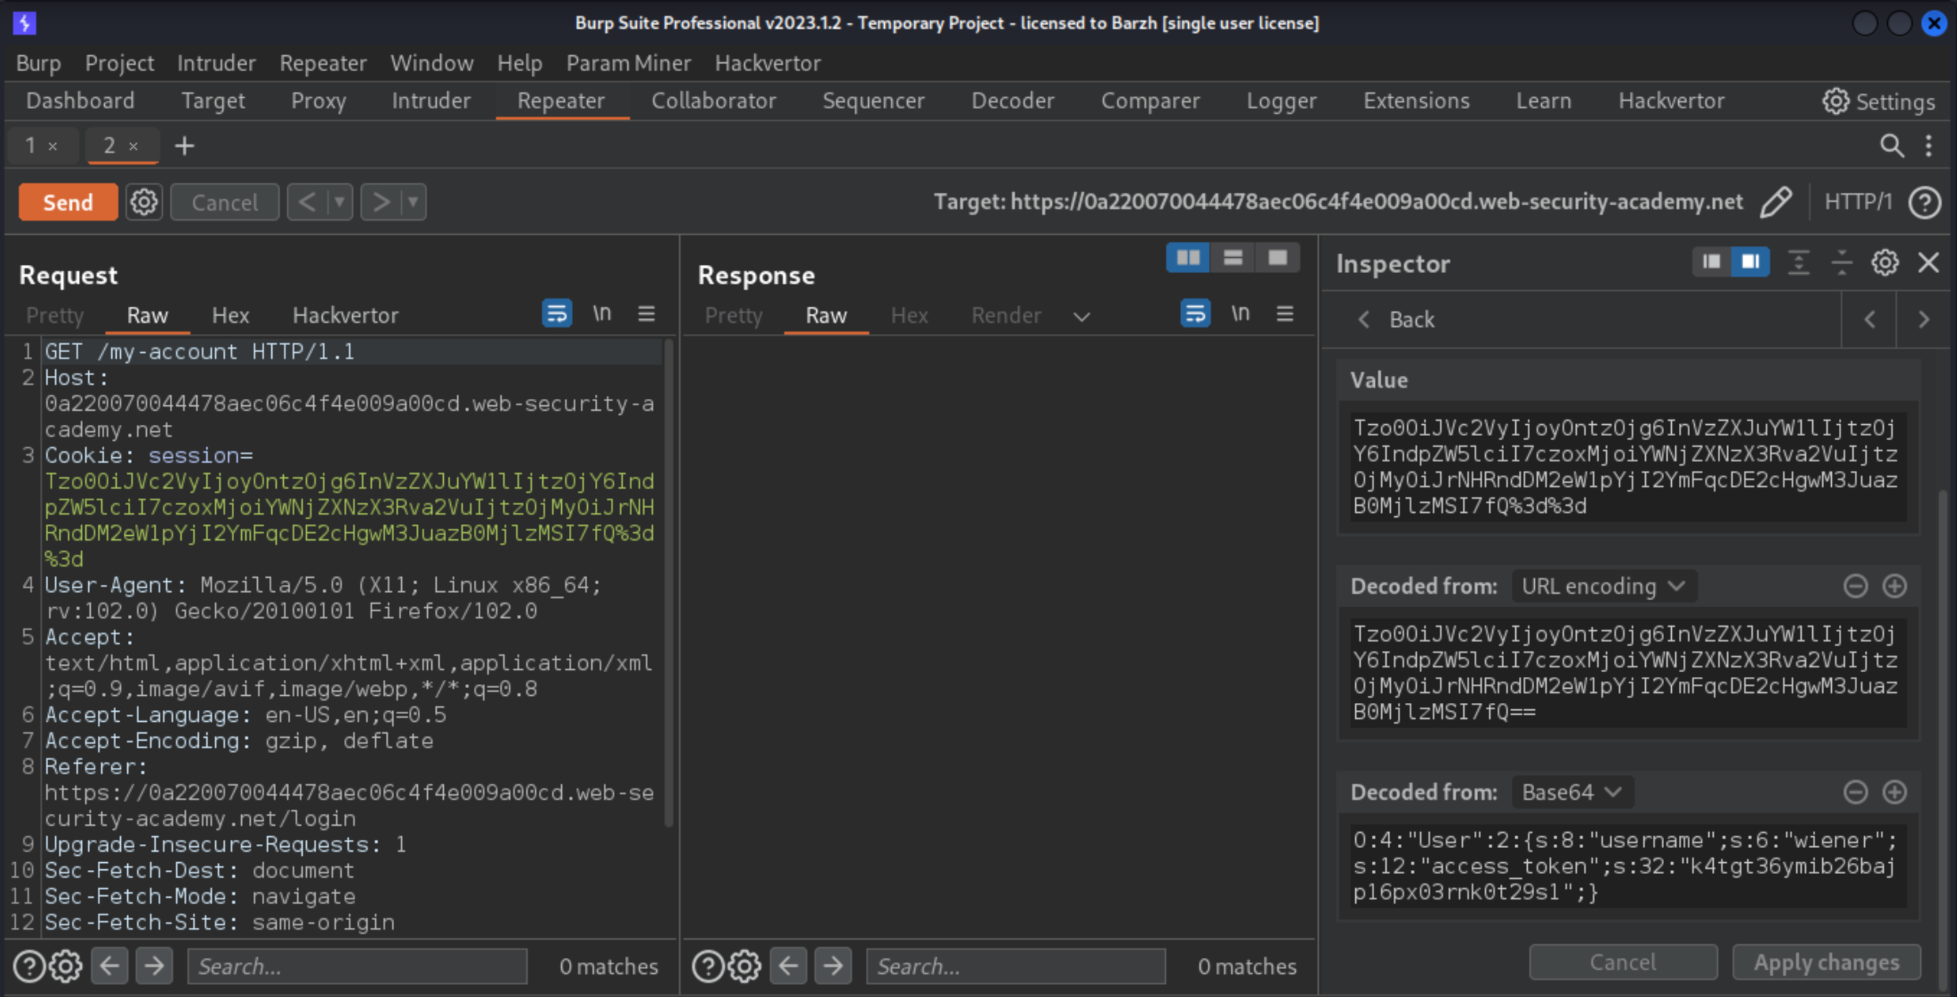Viewport: 1957px width, 997px height.
Task: Click the Response search input field
Action: point(1016,966)
